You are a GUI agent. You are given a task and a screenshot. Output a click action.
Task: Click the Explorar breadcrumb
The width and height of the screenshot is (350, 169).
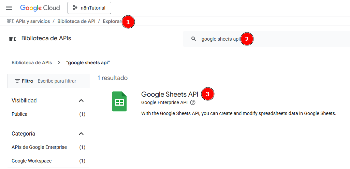tap(112, 22)
